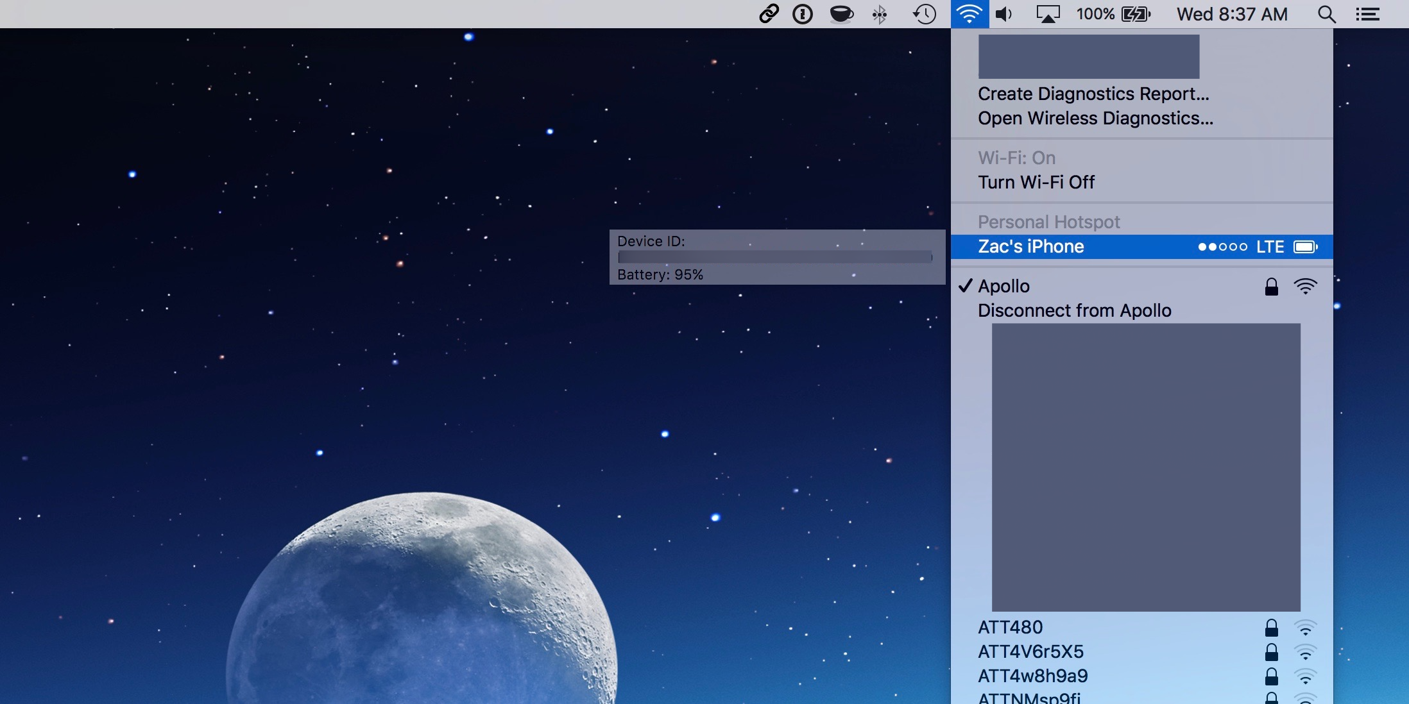The height and width of the screenshot is (704, 1409).
Task: Connect to Zac's iPhone hotspot
Action: click(x=1030, y=245)
